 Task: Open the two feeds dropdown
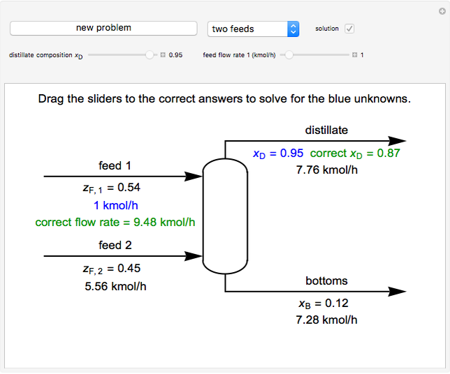(x=254, y=29)
